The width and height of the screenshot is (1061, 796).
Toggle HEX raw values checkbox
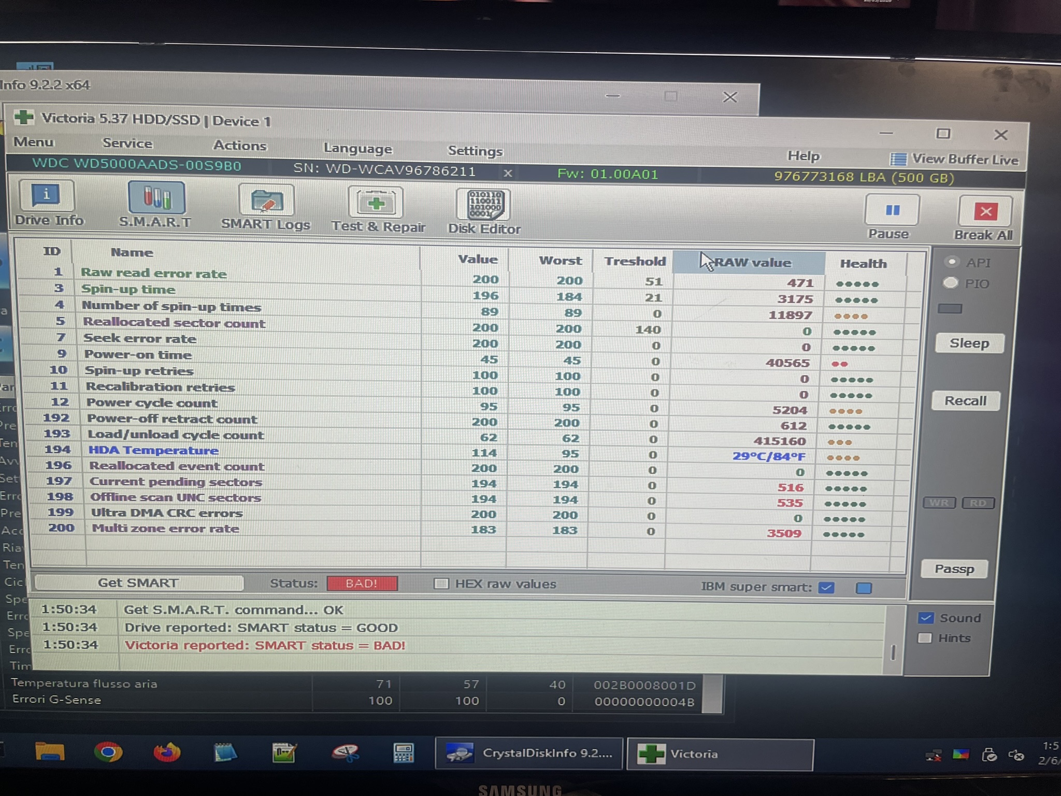tap(441, 584)
